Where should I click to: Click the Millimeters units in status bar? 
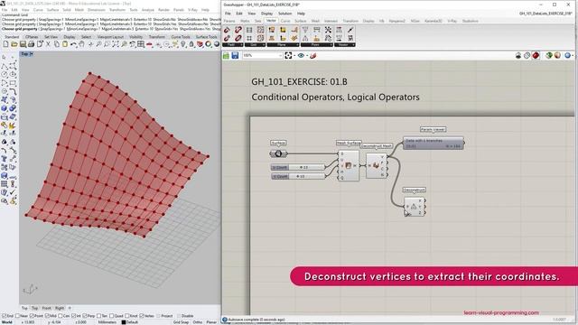click(x=107, y=322)
